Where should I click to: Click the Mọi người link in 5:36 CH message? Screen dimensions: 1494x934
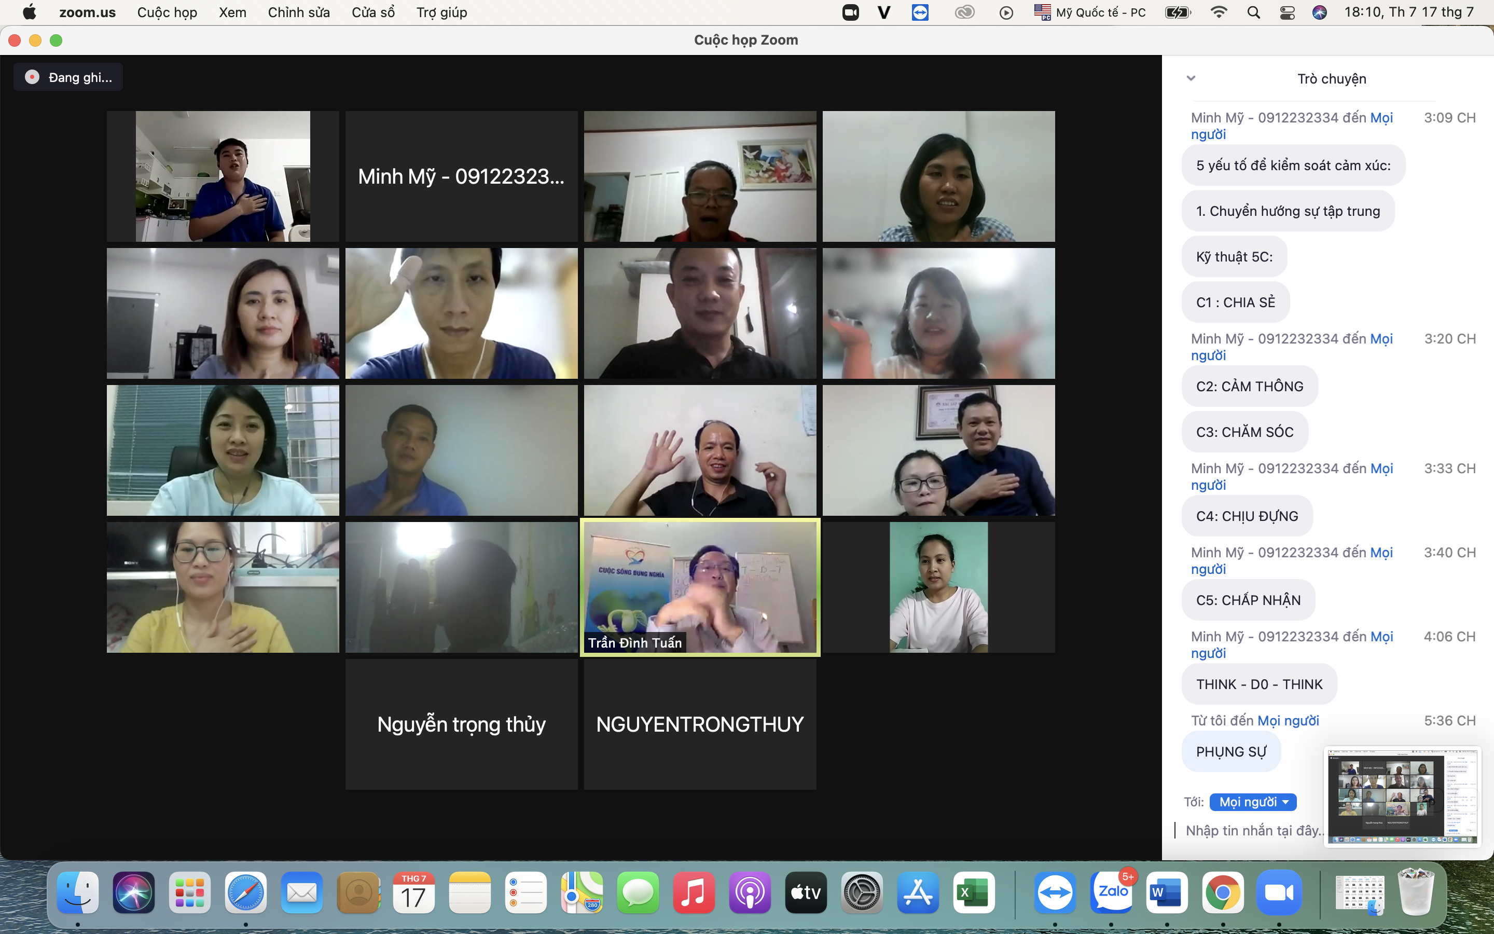(x=1289, y=720)
